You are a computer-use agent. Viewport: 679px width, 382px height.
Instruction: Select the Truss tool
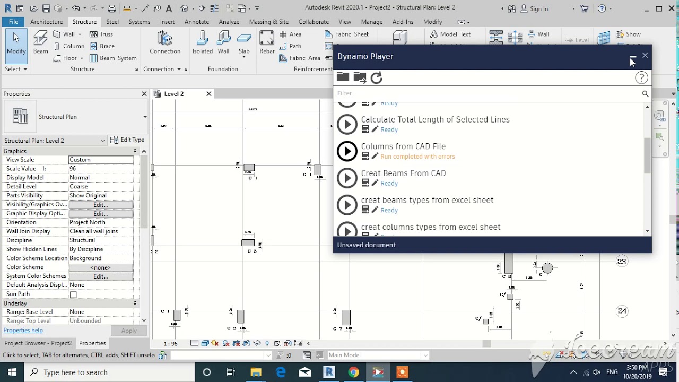(101, 34)
